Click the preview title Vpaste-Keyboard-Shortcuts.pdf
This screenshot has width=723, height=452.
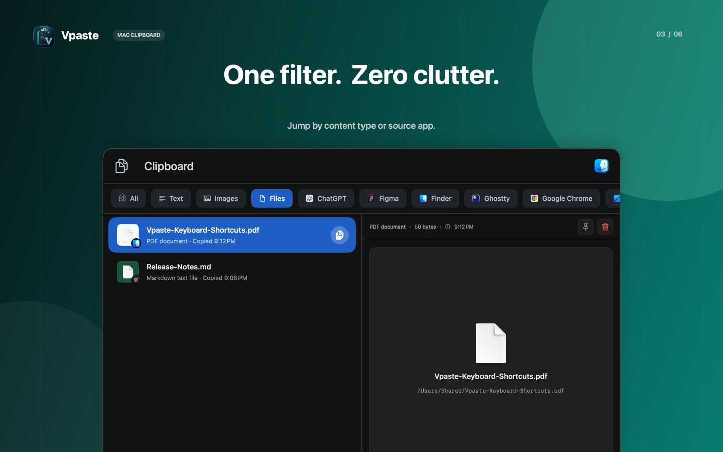(491, 376)
